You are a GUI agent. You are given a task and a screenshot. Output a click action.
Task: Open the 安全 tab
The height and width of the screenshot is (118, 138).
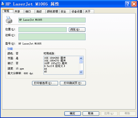click(65, 12)
